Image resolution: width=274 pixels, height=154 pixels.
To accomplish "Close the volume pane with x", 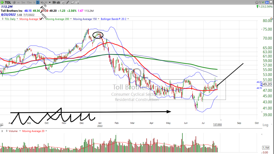I will tap(2, 131).
